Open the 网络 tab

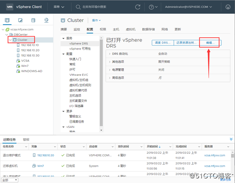(165, 29)
